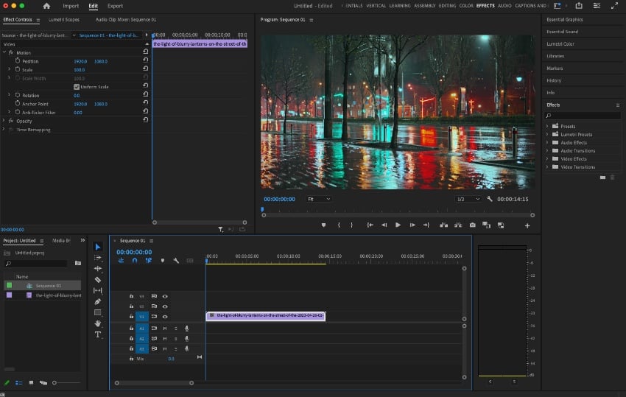Select the Pen tool
626x397 pixels.
click(x=98, y=301)
